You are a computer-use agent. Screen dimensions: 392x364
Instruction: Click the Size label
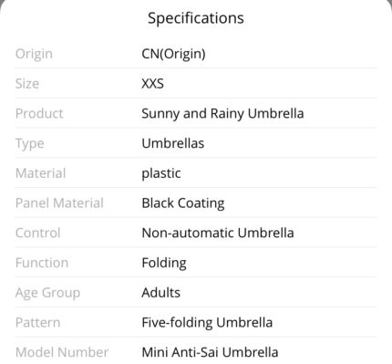pos(27,84)
